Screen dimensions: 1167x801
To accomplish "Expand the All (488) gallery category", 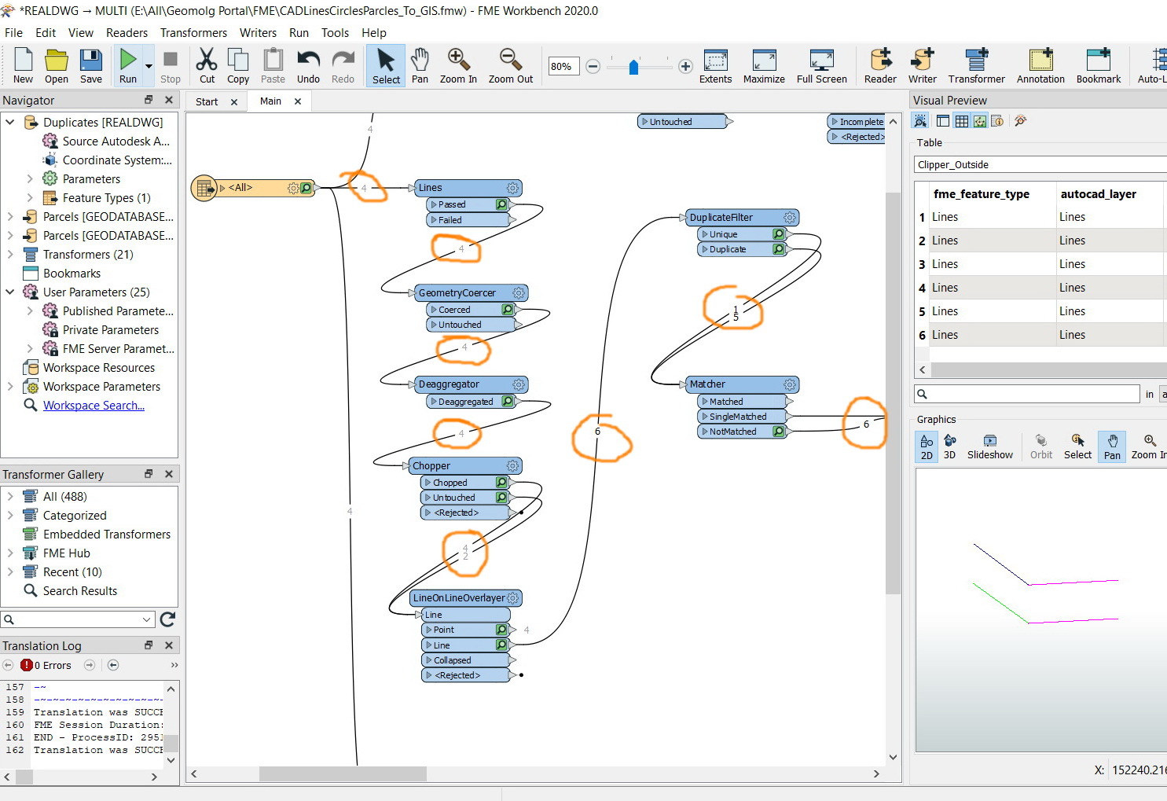I will [10, 497].
